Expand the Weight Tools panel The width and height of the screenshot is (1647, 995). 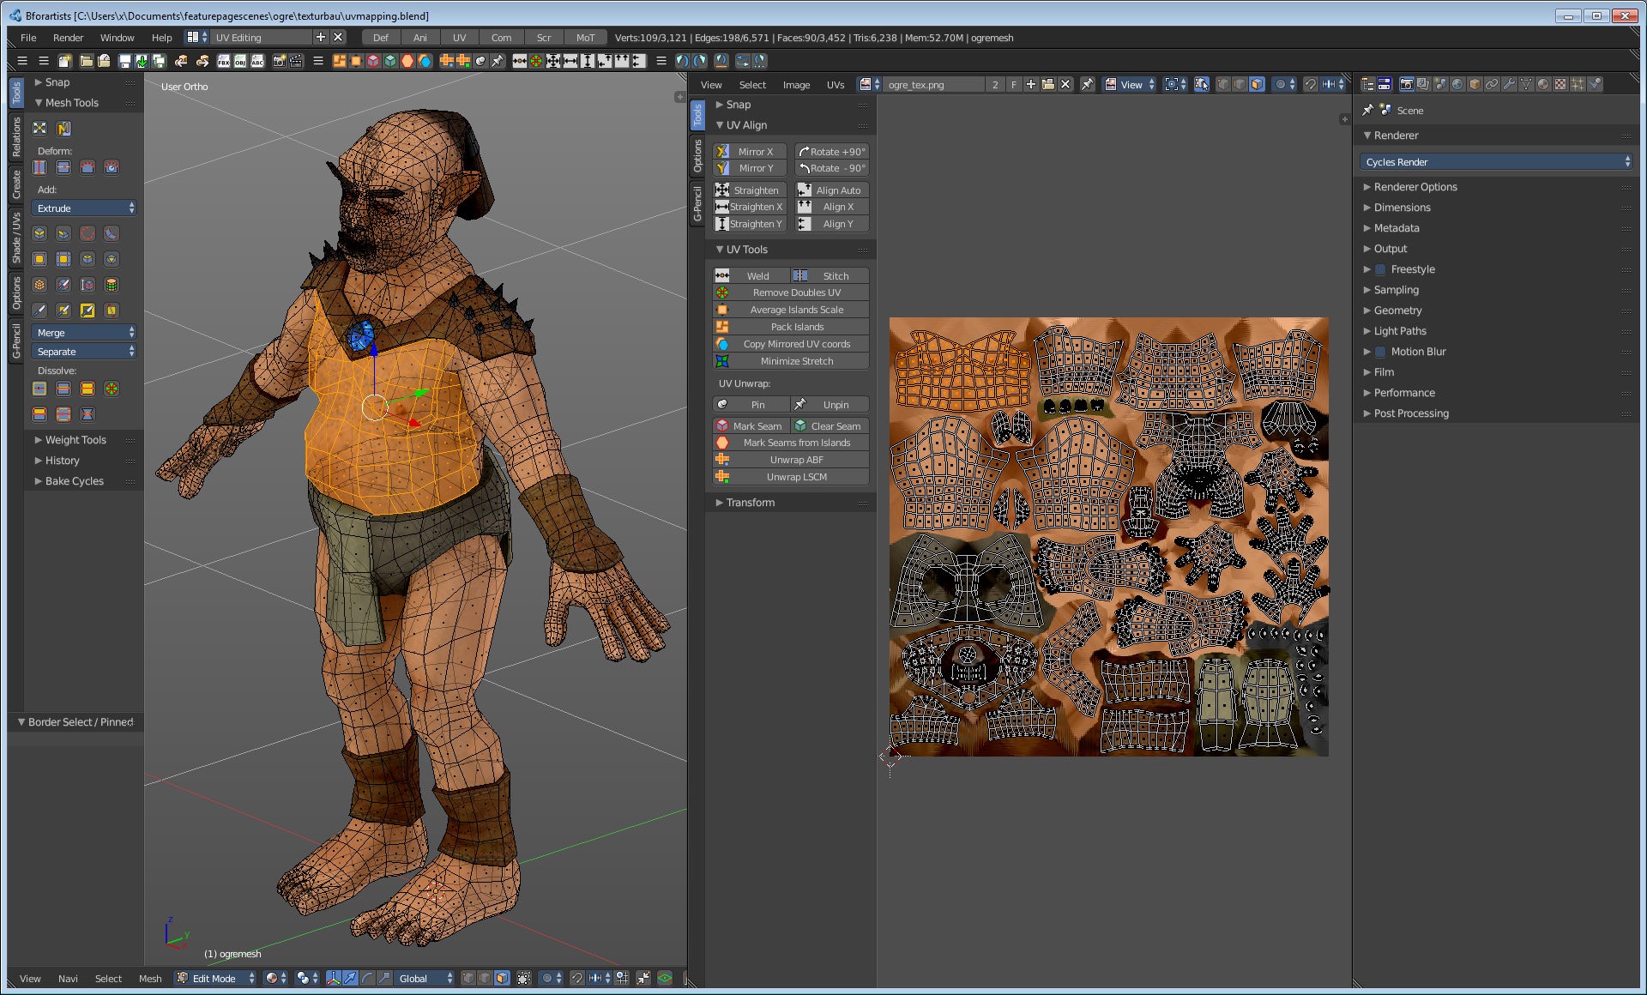click(75, 440)
